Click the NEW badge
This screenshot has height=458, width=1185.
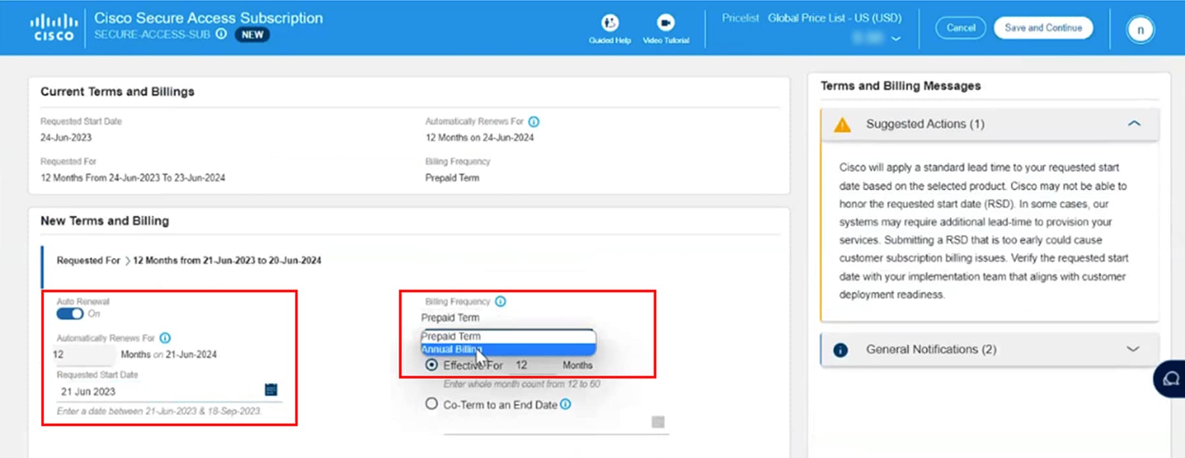252,35
